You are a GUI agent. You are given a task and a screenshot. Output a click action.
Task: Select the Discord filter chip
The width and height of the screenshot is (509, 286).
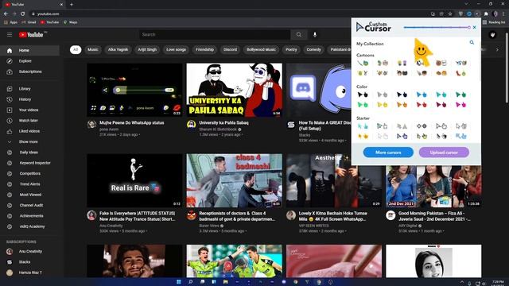[230, 49]
